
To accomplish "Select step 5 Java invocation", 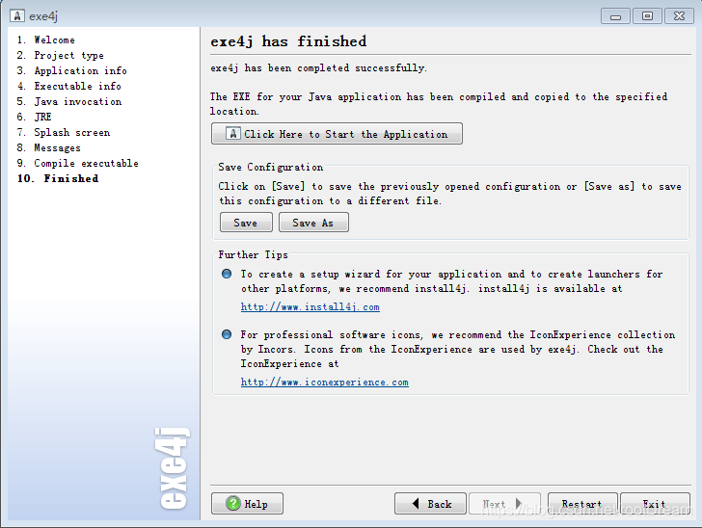I will [x=69, y=101].
